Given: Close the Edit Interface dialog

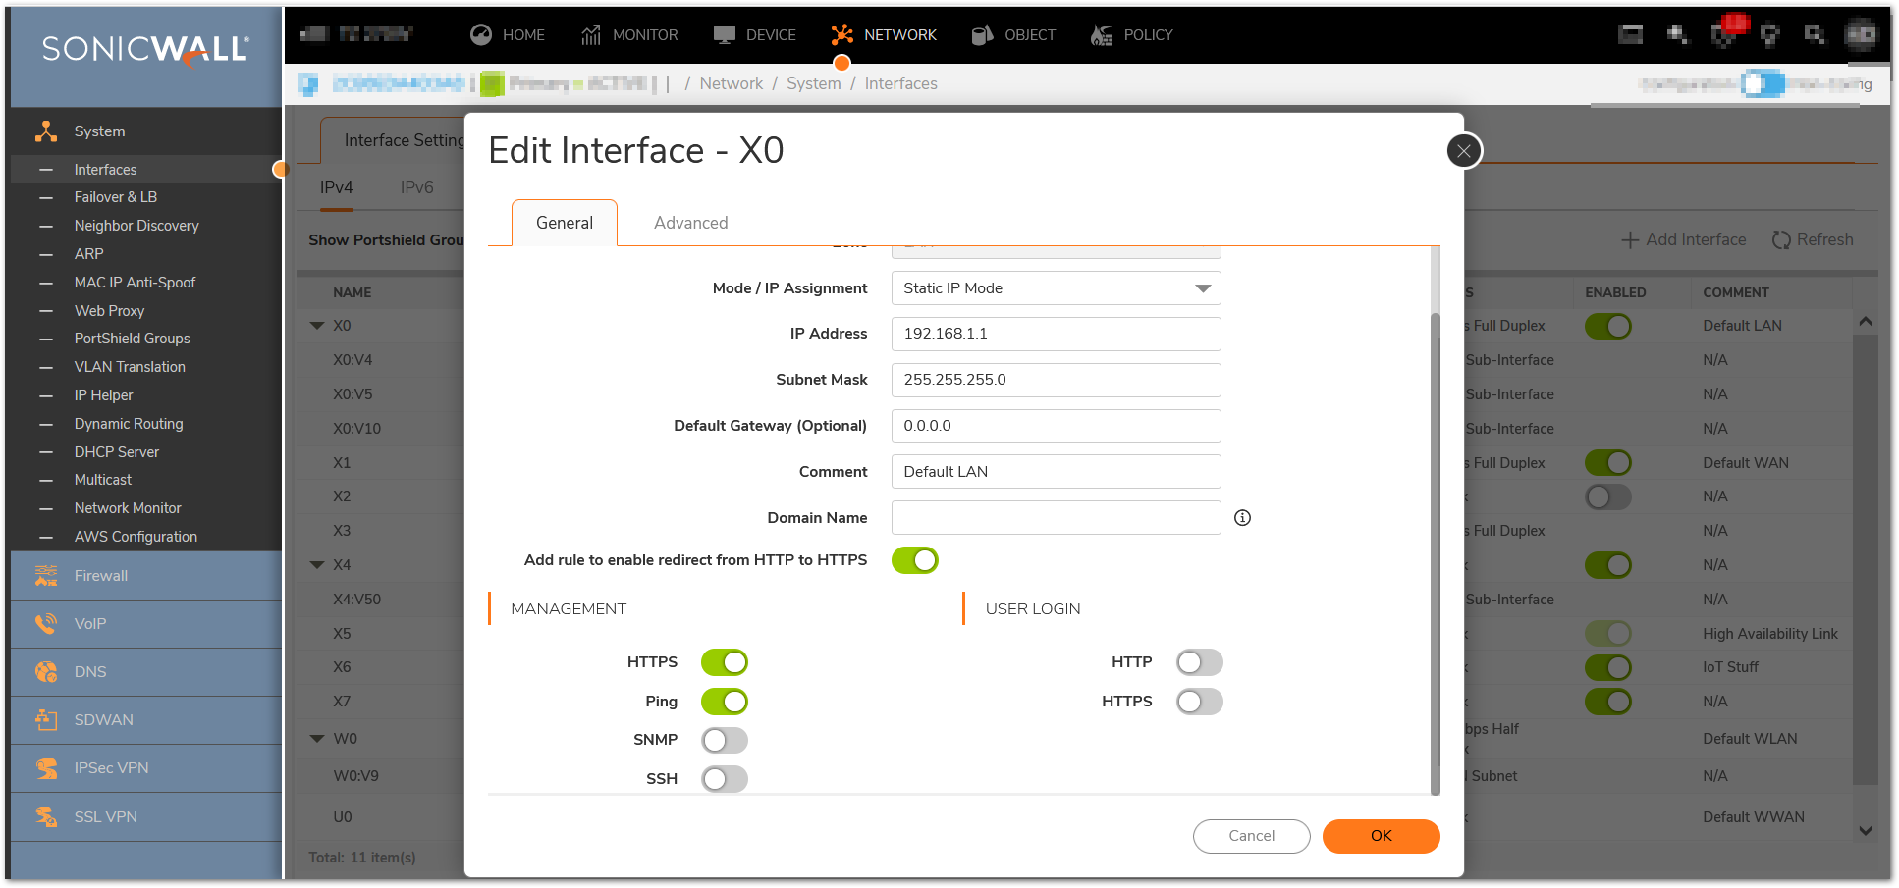Looking at the screenshot, I should pos(1464,151).
